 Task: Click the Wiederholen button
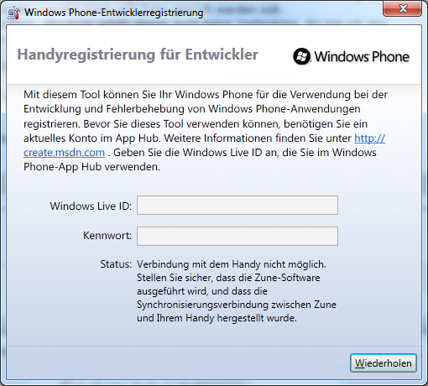coord(384,363)
